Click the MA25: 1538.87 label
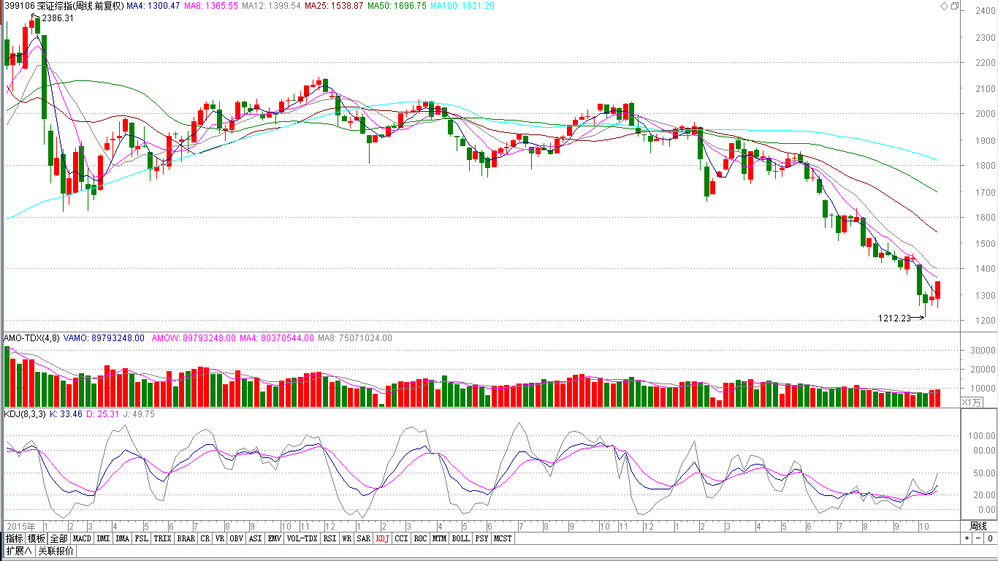 tap(334, 6)
